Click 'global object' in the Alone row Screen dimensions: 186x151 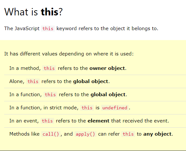click(x=91, y=81)
